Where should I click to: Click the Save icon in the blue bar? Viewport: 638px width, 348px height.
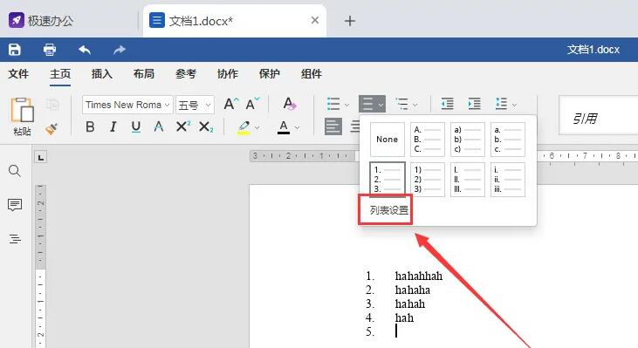pyautogui.click(x=15, y=50)
